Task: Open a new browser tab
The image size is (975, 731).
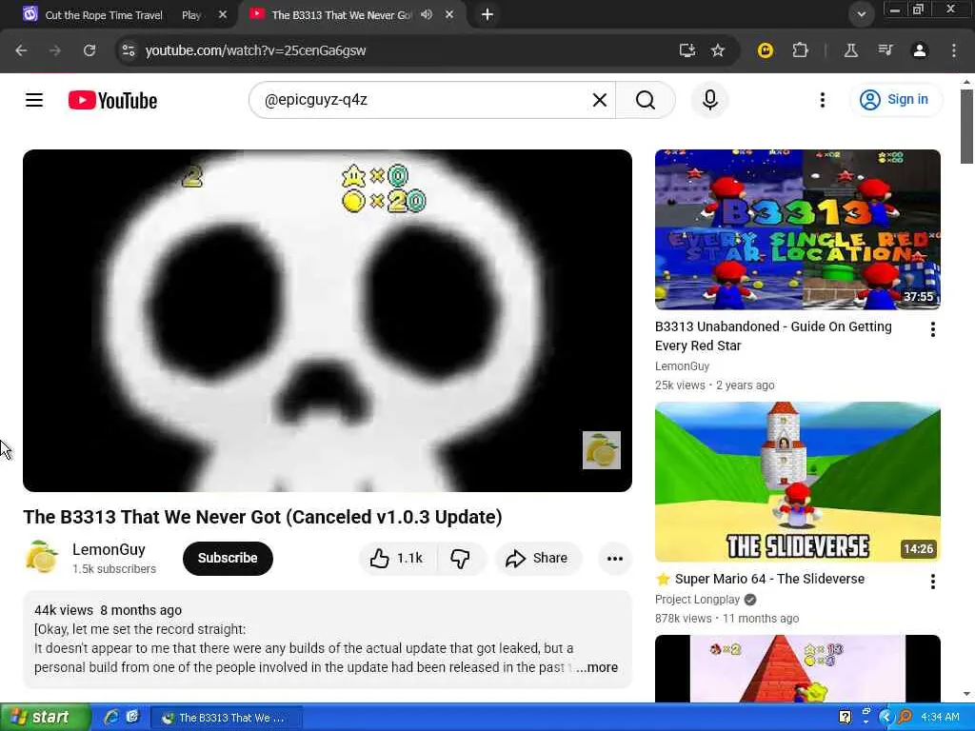Action: [x=487, y=14]
